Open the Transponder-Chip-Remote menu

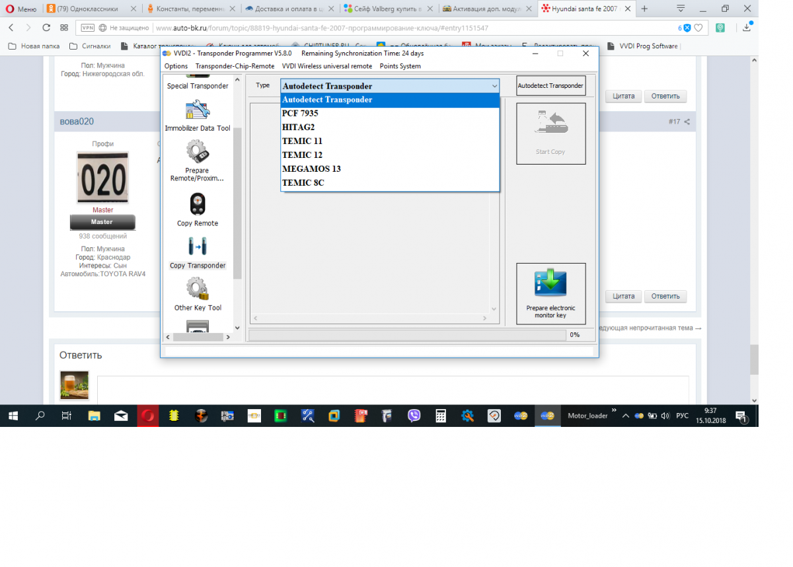235,66
